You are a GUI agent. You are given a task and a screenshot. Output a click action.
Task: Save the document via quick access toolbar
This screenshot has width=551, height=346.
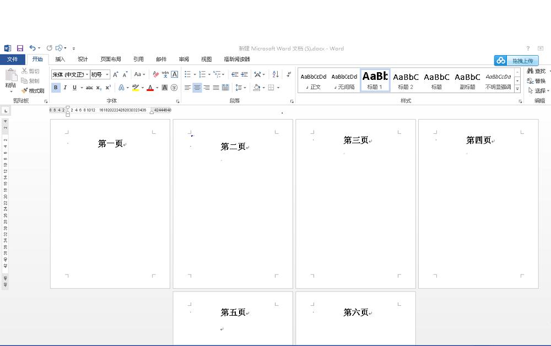coord(20,48)
